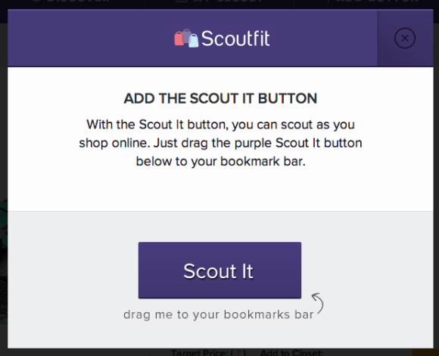The height and width of the screenshot is (356, 439).
Task: Click the Add to Closet label below the dialog
Action: coord(291,353)
